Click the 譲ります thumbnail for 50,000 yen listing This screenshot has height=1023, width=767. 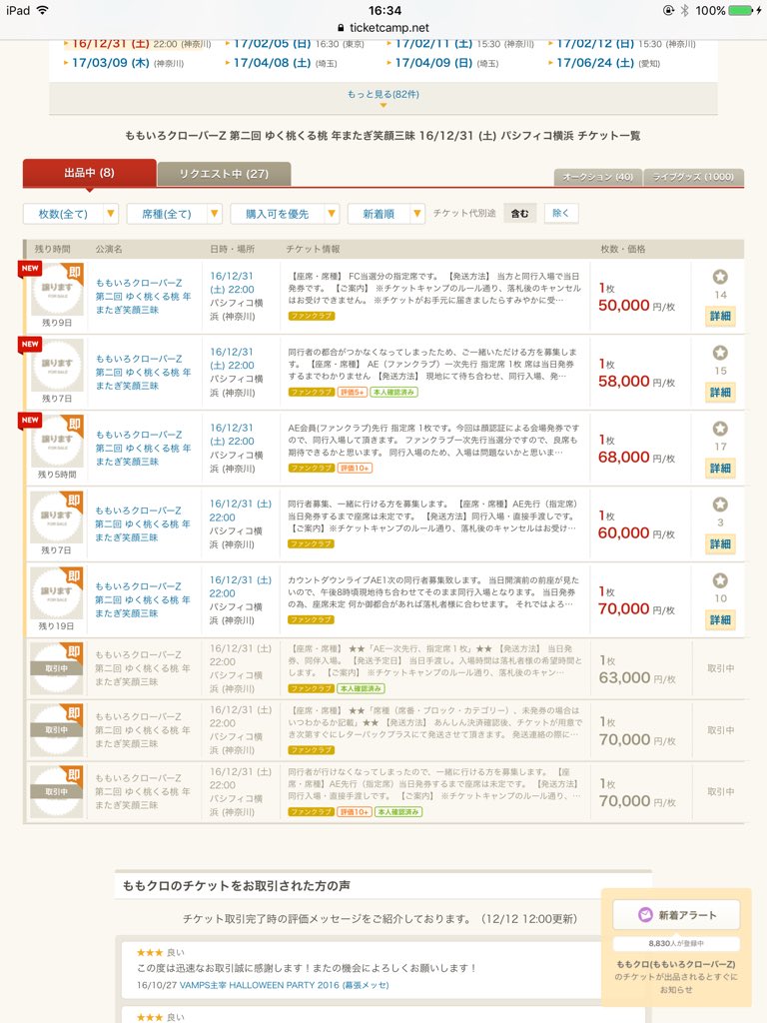pos(57,289)
